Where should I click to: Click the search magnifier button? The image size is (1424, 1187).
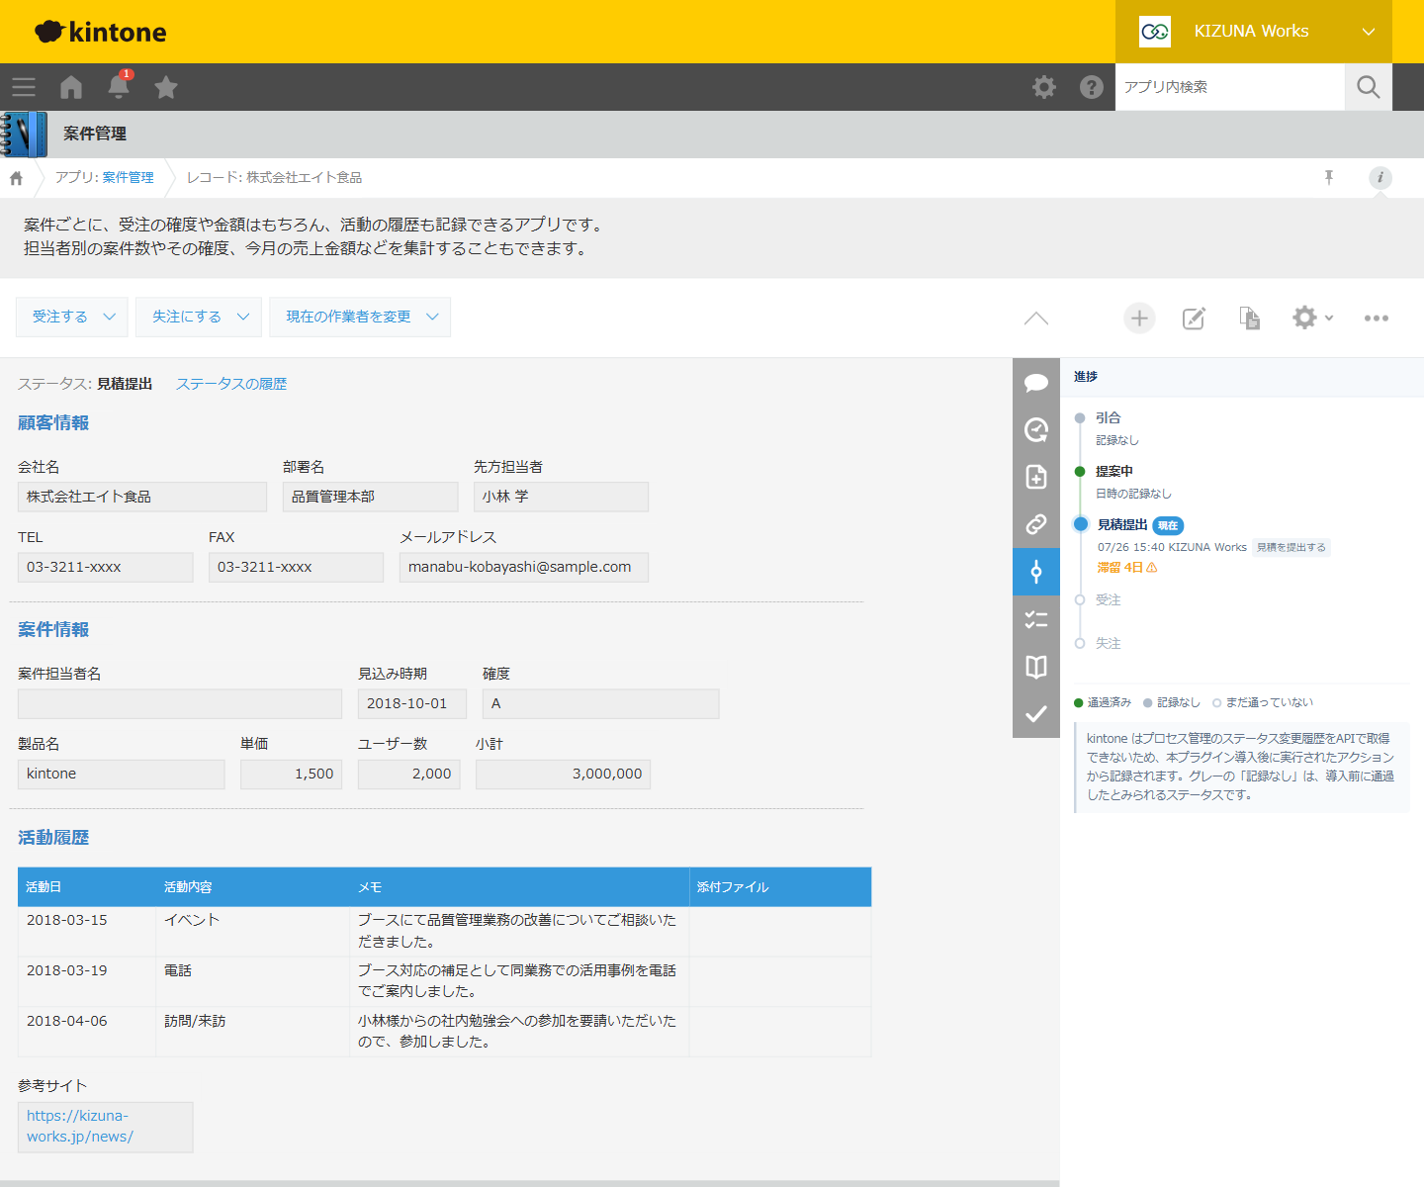click(1369, 87)
